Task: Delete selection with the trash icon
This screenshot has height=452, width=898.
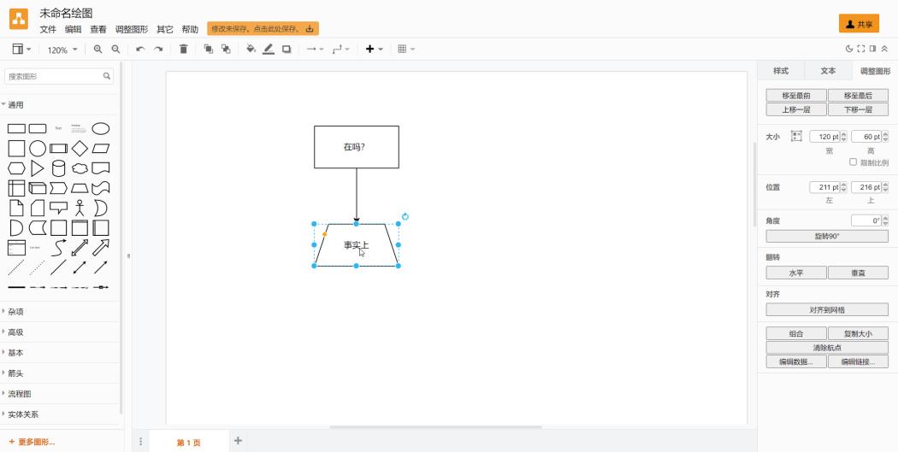Action: pyautogui.click(x=183, y=50)
